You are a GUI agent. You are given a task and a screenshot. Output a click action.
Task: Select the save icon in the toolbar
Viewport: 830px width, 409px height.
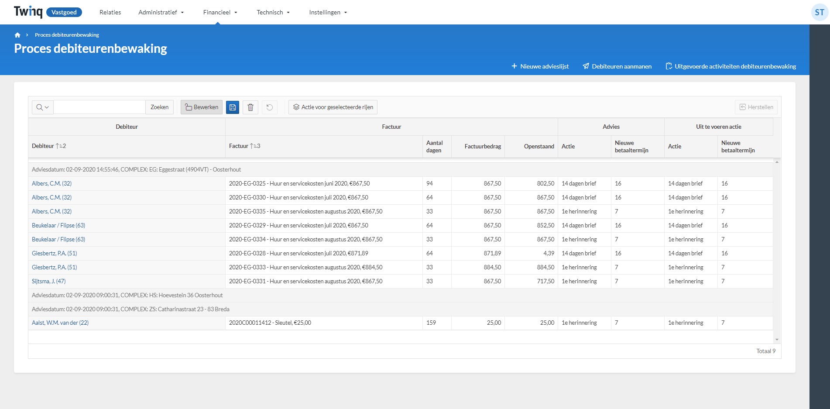(x=232, y=107)
